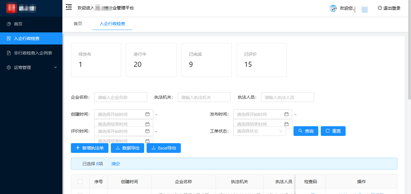Click the 新增执法单 button

(x=89, y=148)
